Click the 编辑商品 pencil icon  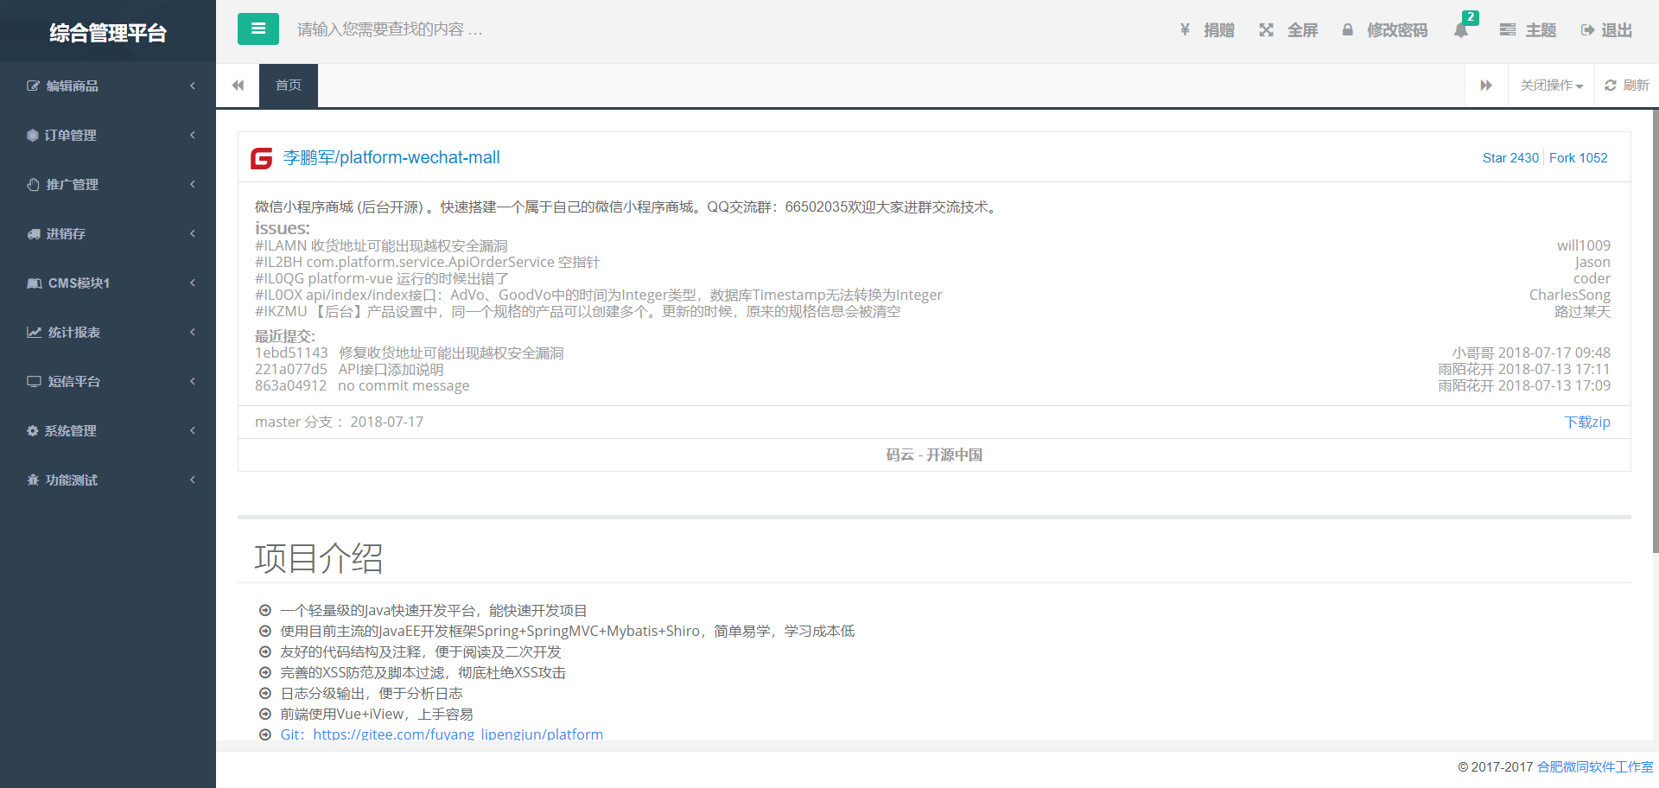[33, 86]
